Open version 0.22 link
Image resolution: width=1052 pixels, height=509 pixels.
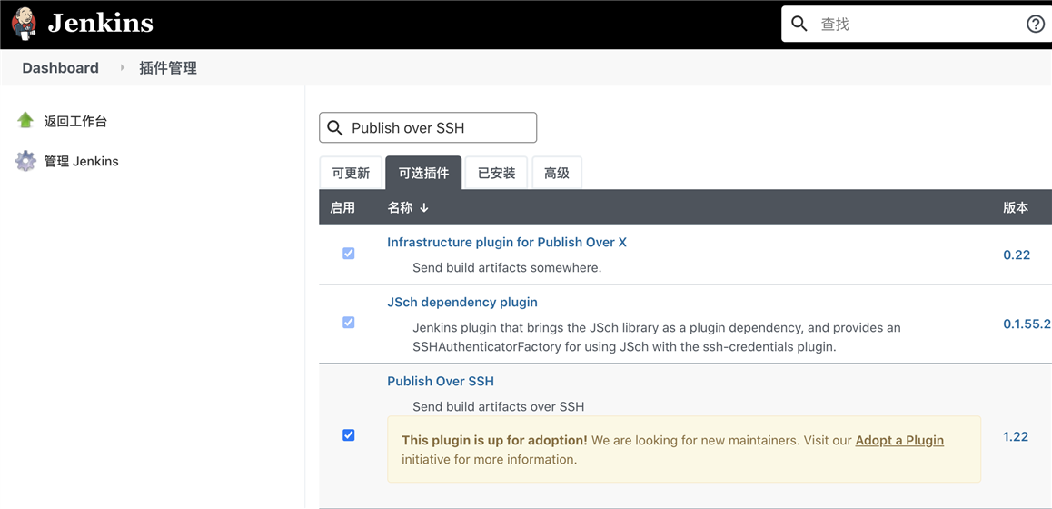(1017, 255)
